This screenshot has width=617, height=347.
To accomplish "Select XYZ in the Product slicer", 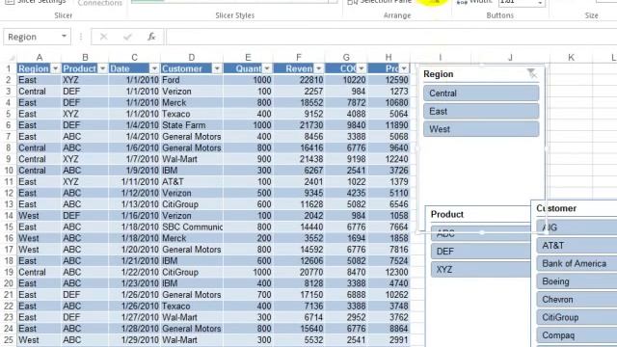I will click(x=481, y=269).
